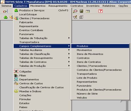The height and width of the screenshot is (111, 131).
Task: Select Estados menu entry
Action: coord(42,103)
